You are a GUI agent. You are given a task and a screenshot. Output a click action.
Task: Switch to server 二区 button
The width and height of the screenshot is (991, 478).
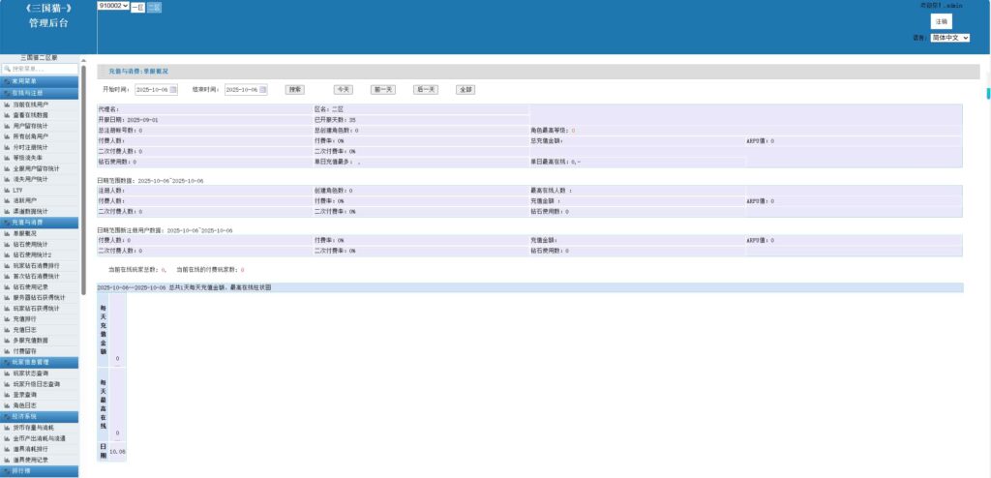[x=154, y=7]
